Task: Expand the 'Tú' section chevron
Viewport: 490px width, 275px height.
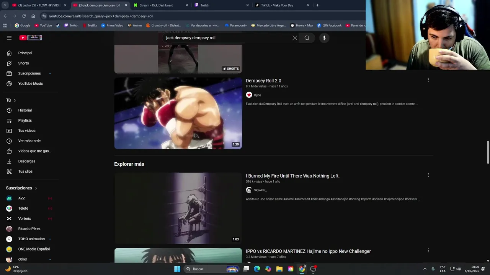Action: coord(15,100)
